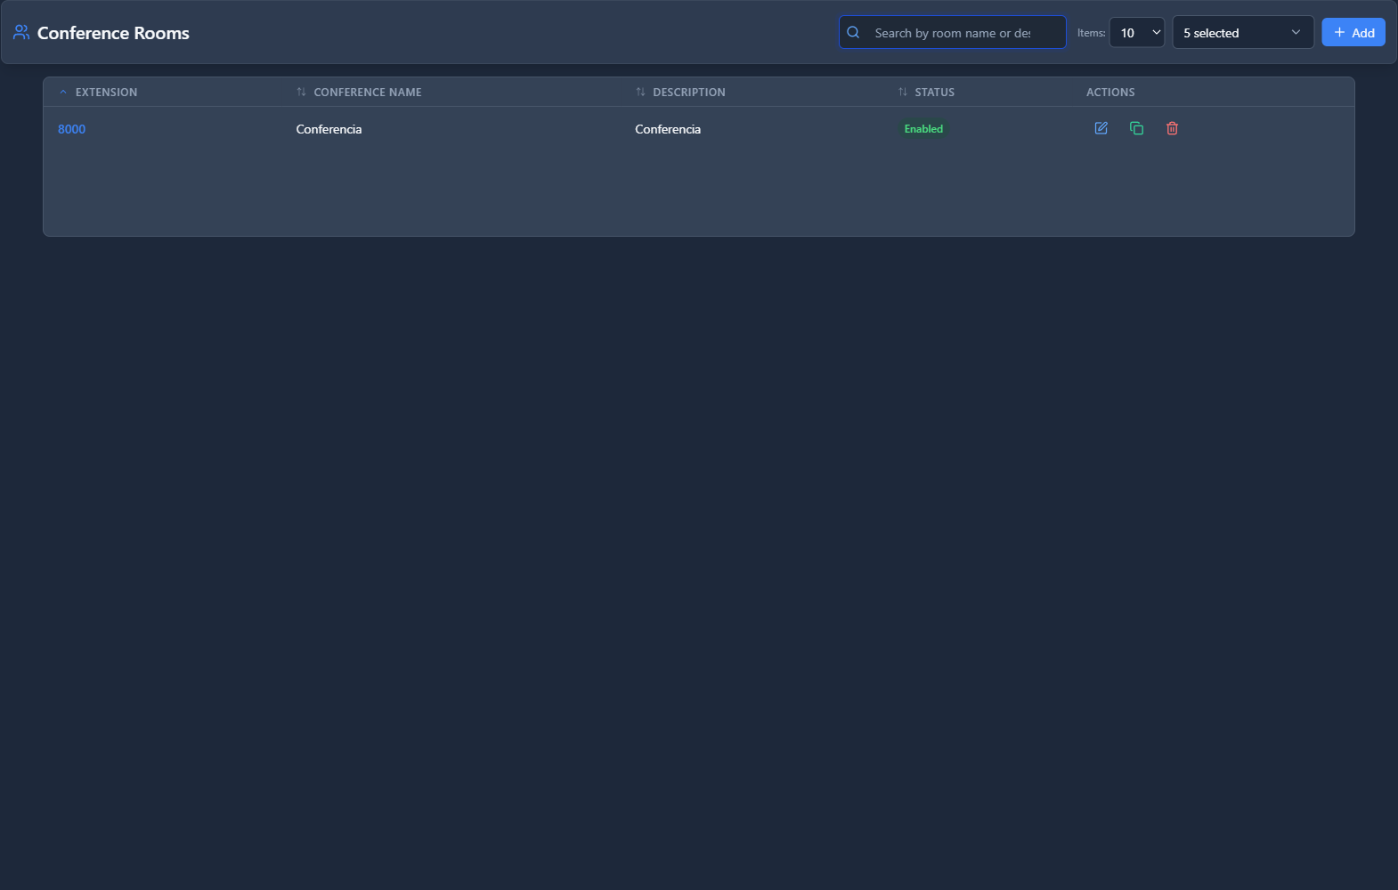Click the sort arrow beside the Extension header
This screenshot has width=1398, height=890.
pos(63,93)
